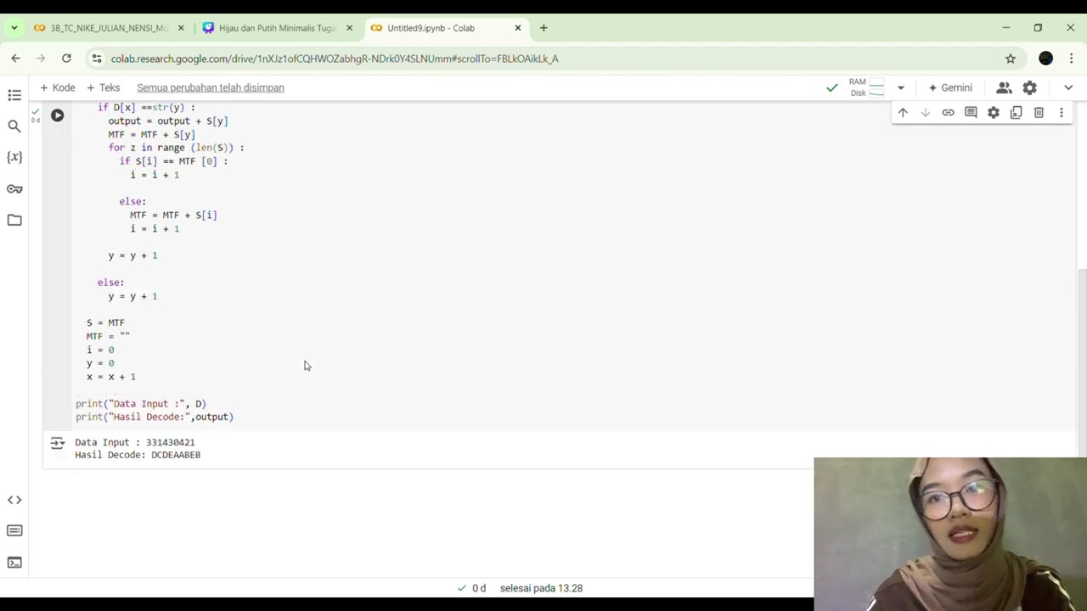Image resolution: width=1087 pixels, height=611 pixels.
Task: Move cell up arrow
Action: click(903, 112)
